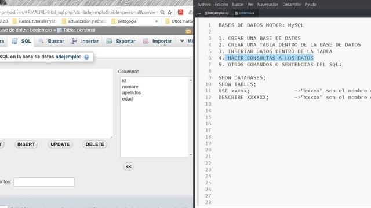Click the bdejemplo database breadcrumb link

coord(41,30)
